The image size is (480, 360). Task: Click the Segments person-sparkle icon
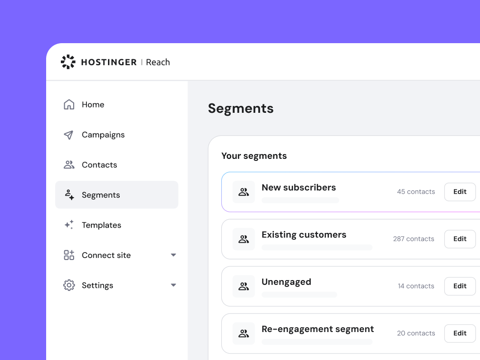click(x=69, y=195)
